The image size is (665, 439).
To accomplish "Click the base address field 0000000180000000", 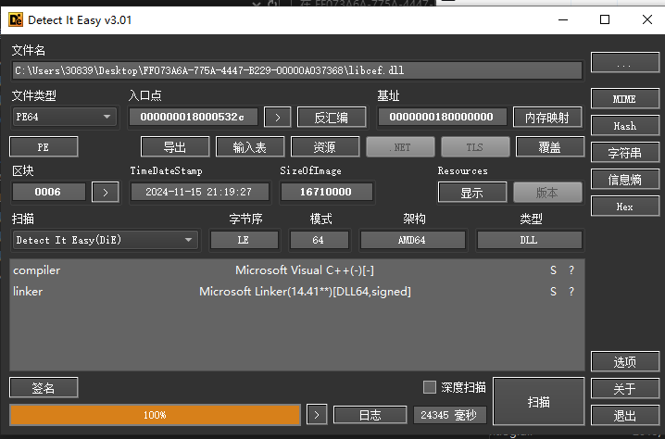I will coord(442,117).
